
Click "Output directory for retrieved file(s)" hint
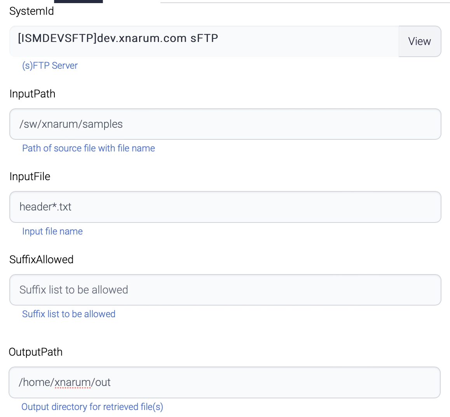[92, 407]
